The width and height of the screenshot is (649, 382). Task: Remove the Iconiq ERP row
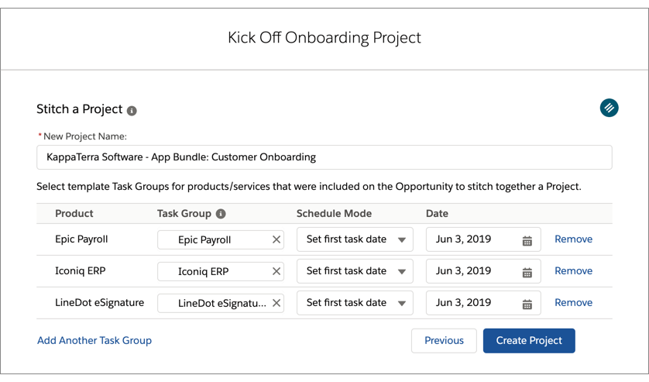click(573, 271)
